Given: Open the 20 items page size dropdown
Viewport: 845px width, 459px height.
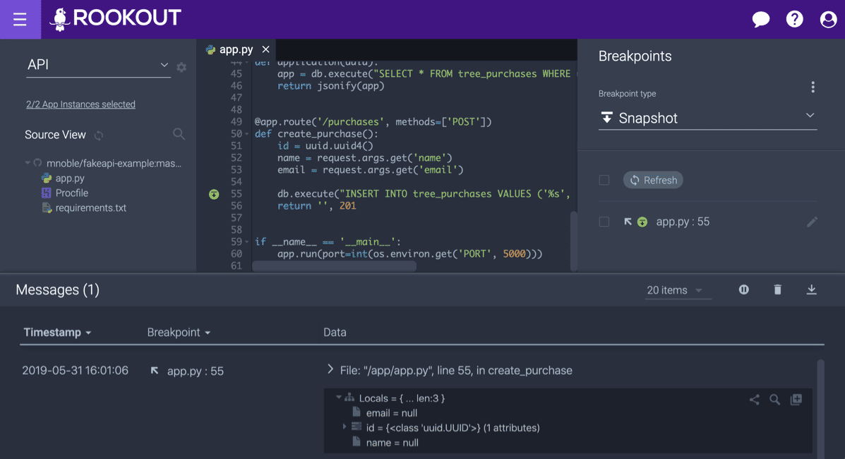Looking at the screenshot, I should coord(678,290).
